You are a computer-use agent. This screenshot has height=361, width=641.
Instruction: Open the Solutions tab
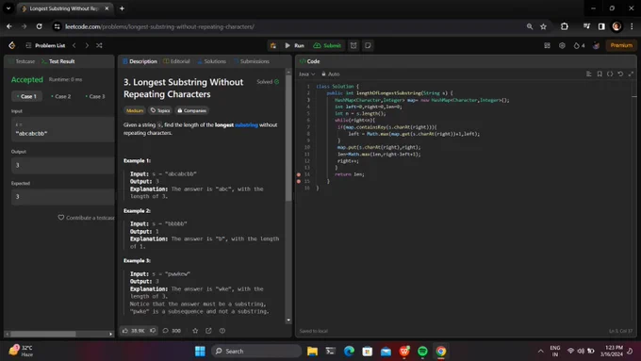coord(211,61)
